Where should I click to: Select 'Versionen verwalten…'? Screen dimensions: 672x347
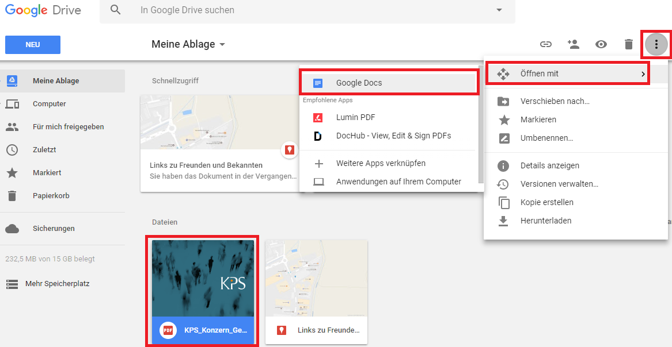pos(576,184)
